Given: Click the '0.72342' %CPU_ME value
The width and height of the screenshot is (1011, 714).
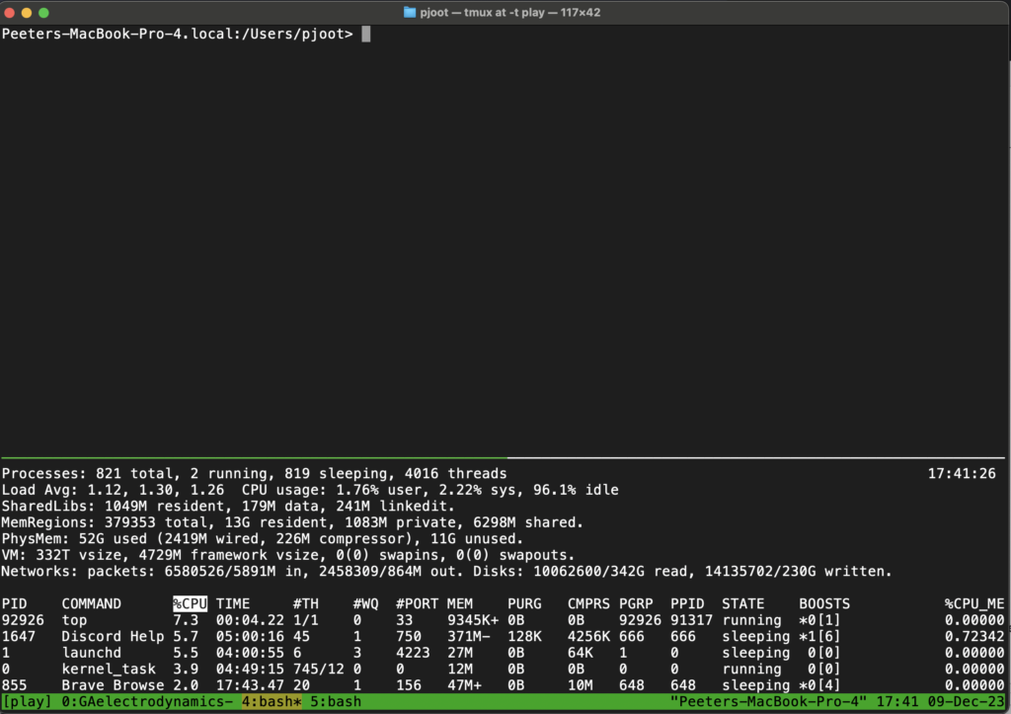Looking at the screenshot, I should coord(974,636).
